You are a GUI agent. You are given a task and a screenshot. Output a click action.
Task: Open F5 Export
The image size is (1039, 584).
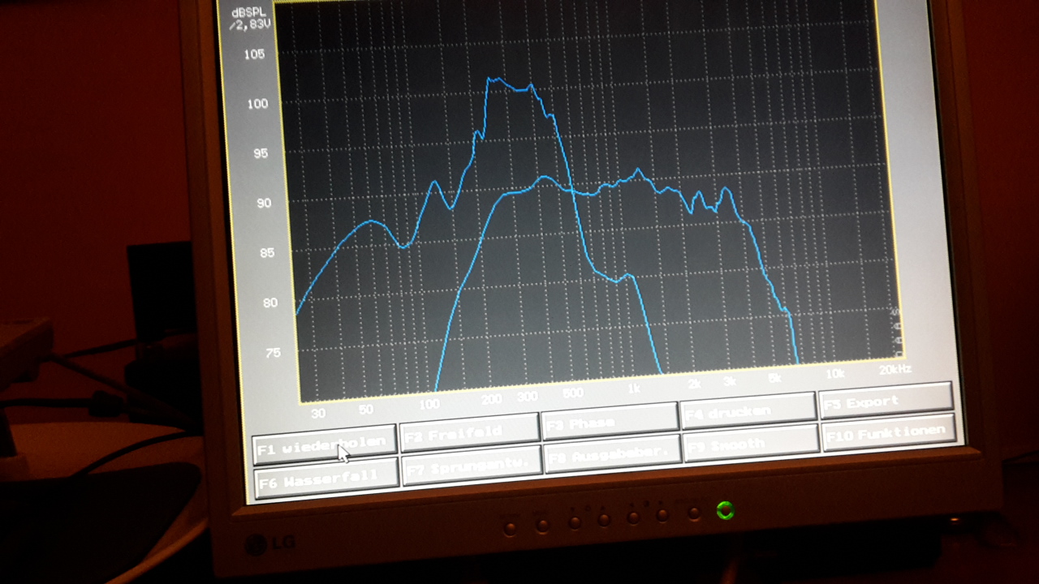885,400
